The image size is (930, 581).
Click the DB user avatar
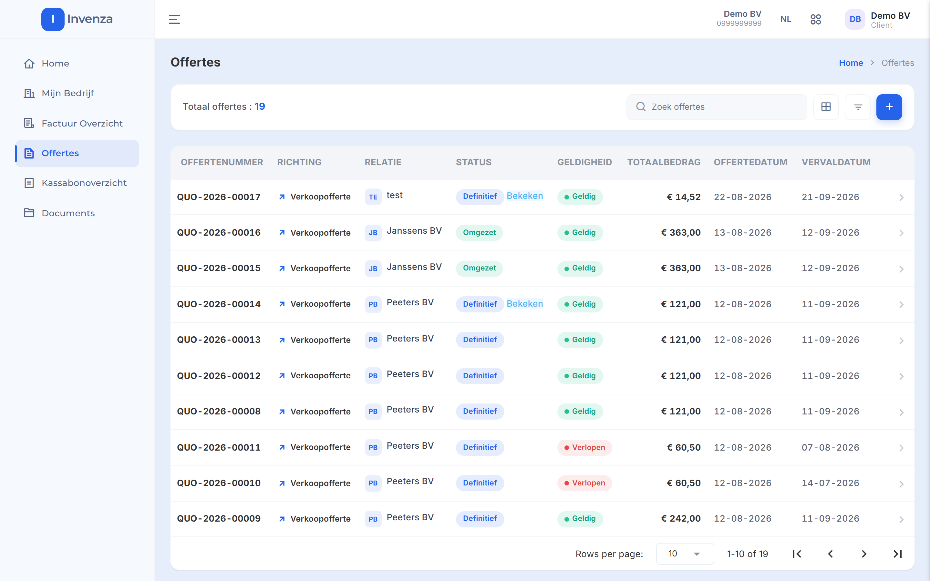[x=855, y=19]
